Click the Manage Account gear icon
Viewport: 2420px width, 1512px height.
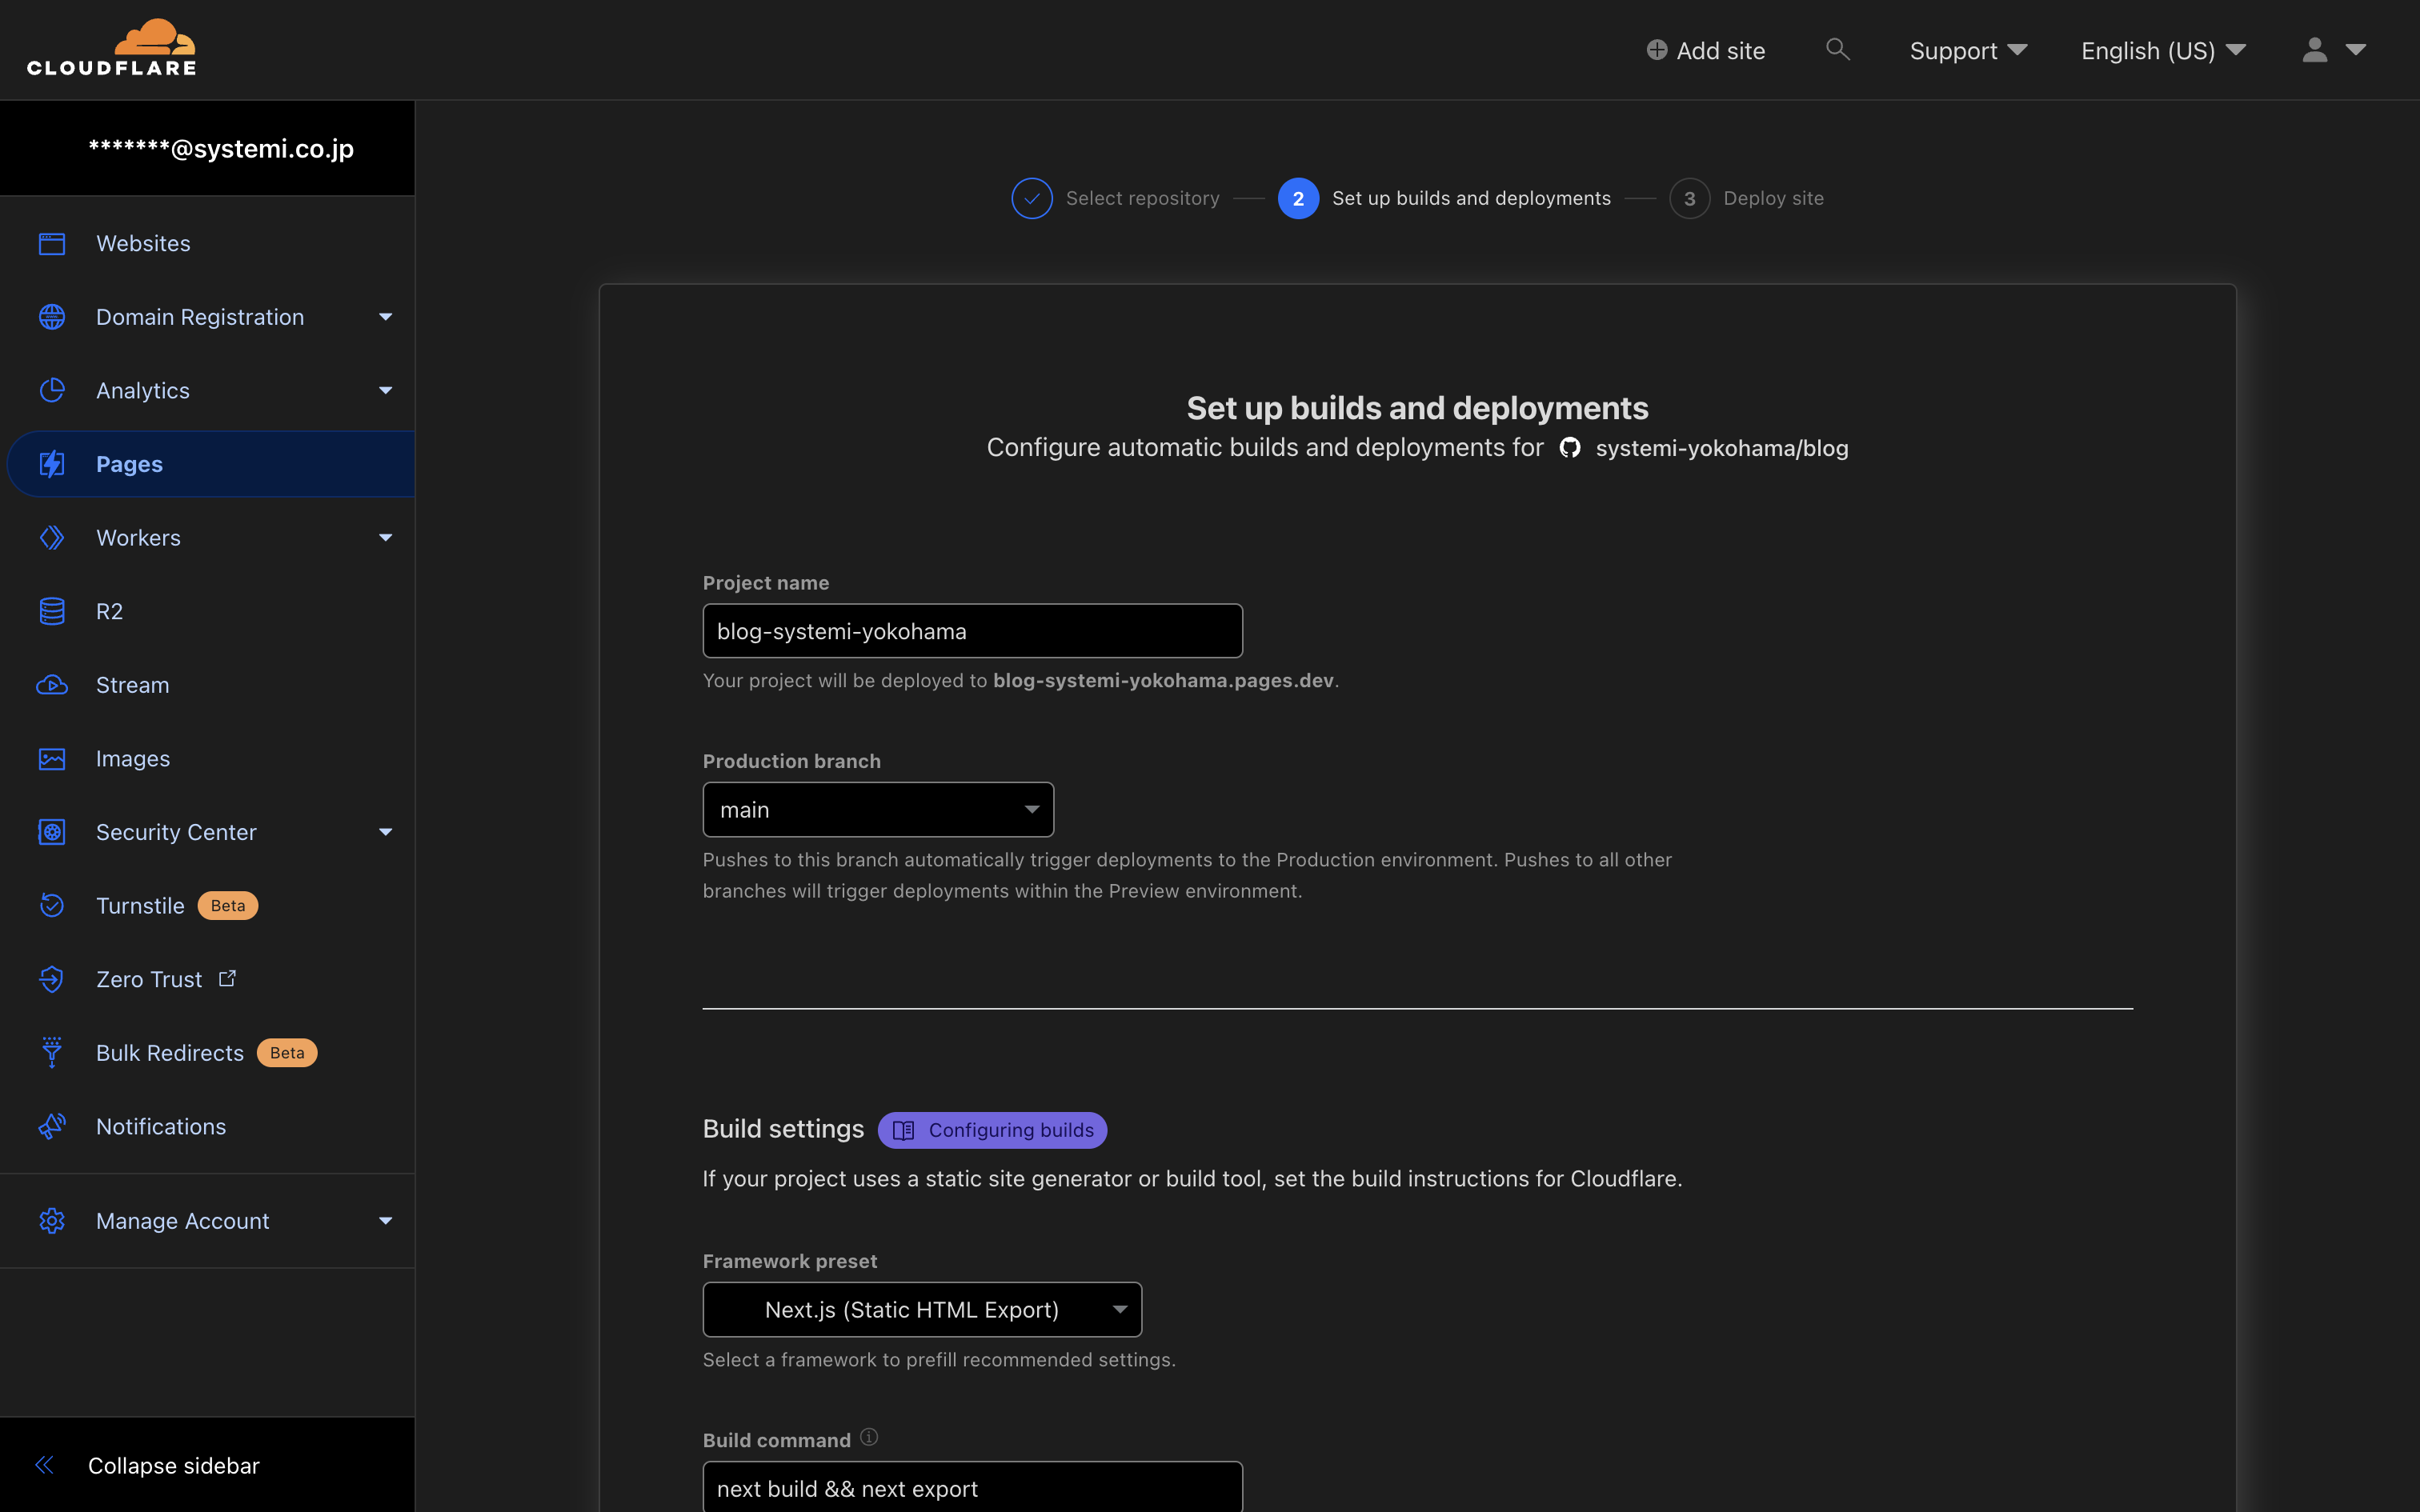click(x=52, y=1221)
